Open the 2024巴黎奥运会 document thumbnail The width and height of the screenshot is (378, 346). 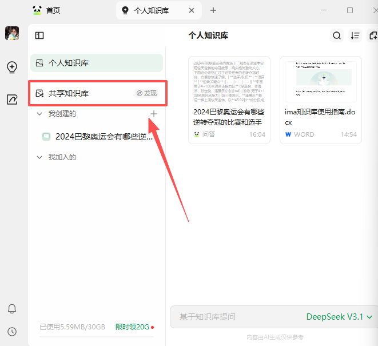click(x=229, y=79)
